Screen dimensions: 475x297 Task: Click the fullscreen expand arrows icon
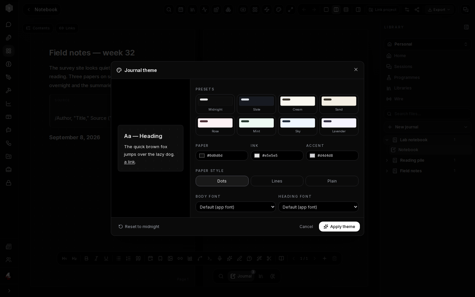click(x=291, y=10)
